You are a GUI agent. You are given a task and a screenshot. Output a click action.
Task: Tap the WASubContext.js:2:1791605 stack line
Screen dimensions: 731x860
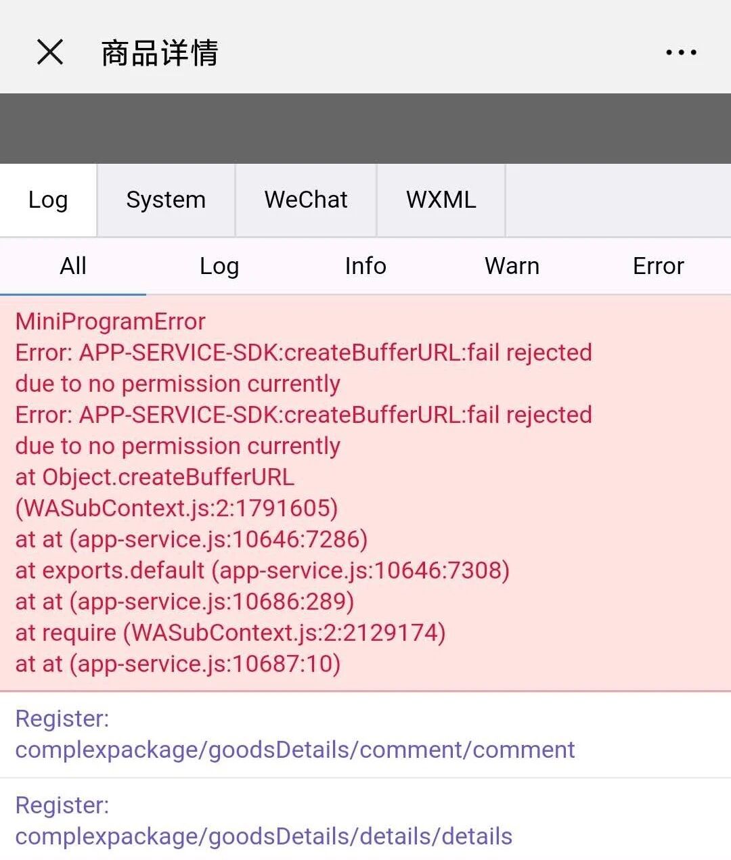[x=177, y=508]
